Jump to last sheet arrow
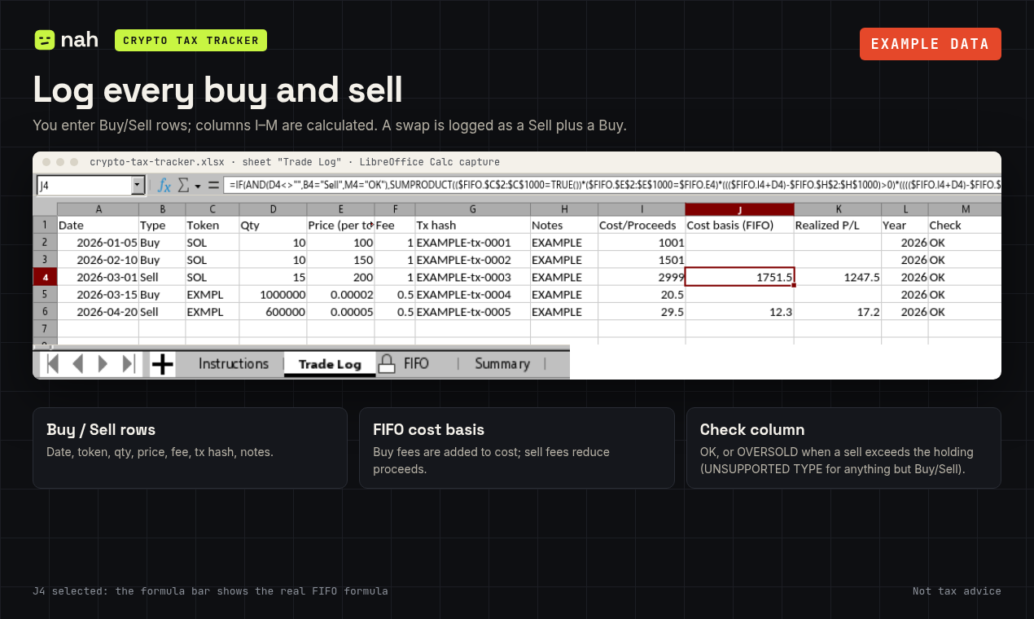 click(x=128, y=363)
